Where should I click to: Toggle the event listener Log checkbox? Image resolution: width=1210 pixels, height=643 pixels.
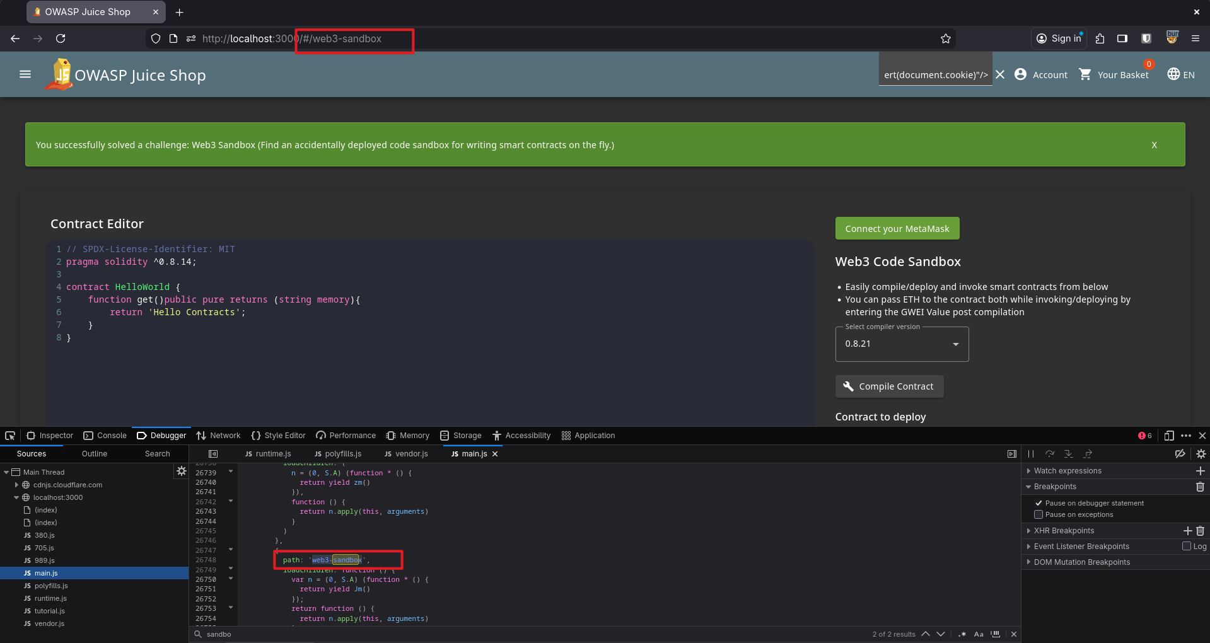[1187, 547]
